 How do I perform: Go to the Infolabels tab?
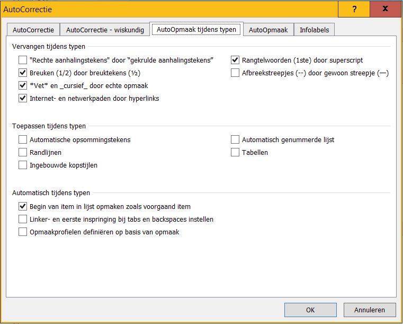click(x=314, y=30)
